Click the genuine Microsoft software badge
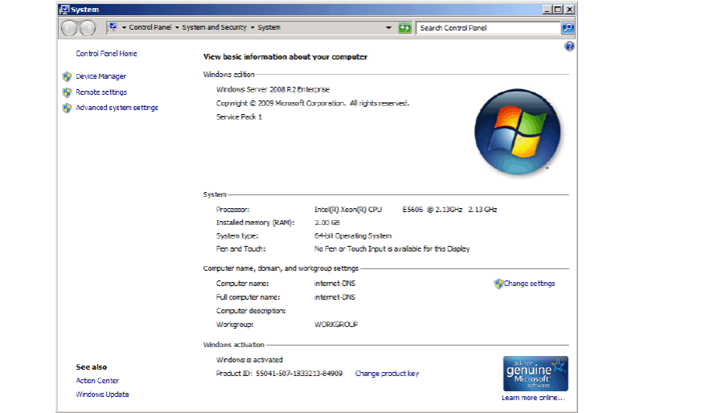This screenshot has height=413, width=718. [535, 374]
